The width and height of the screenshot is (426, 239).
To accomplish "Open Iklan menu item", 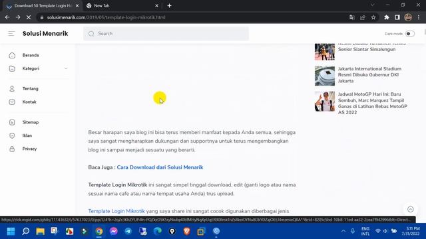I will [27, 135].
